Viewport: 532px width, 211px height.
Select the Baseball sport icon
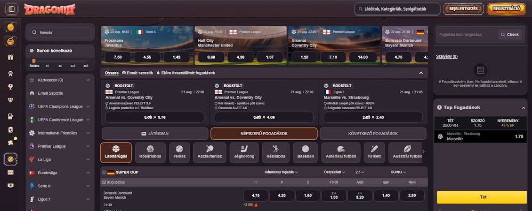point(306,152)
